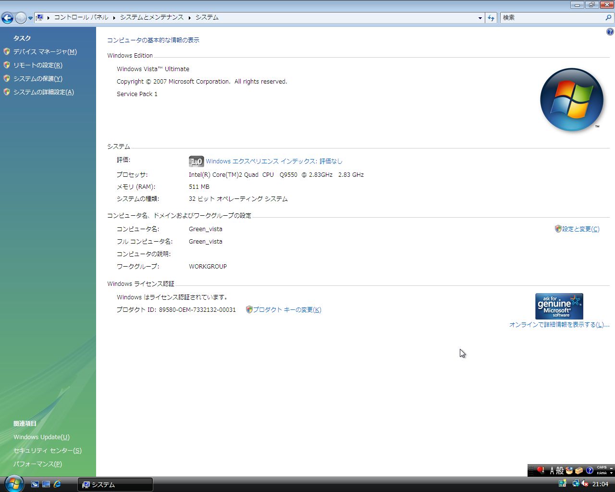Viewport: 615px width, 492px height.
Task: Launch Internet Explorer from quick launch
Action: pyautogui.click(x=57, y=484)
